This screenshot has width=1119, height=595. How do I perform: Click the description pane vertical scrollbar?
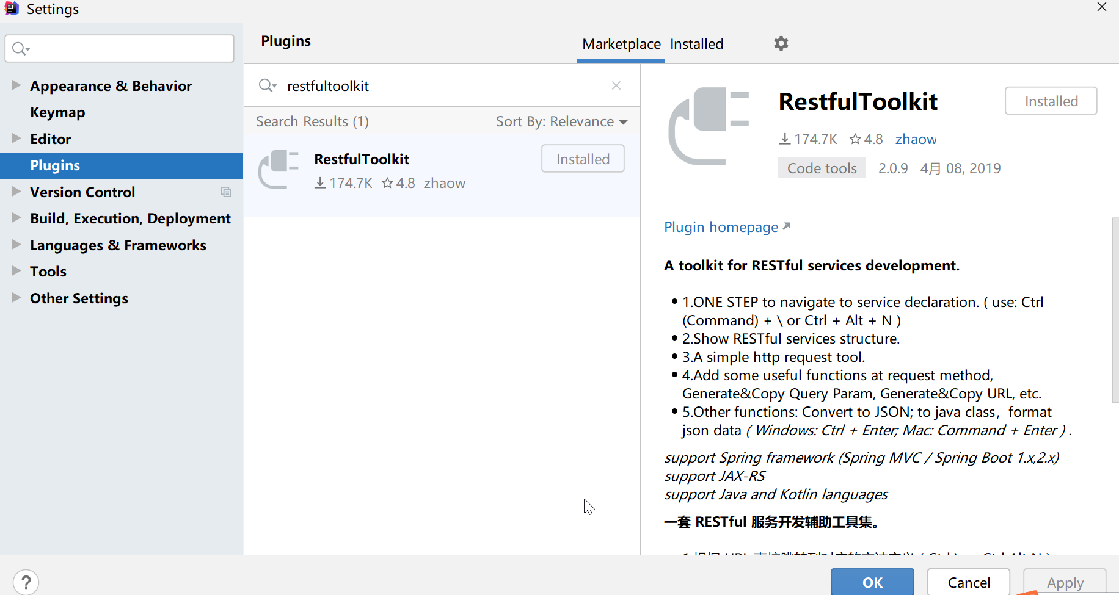pyautogui.click(x=1115, y=309)
